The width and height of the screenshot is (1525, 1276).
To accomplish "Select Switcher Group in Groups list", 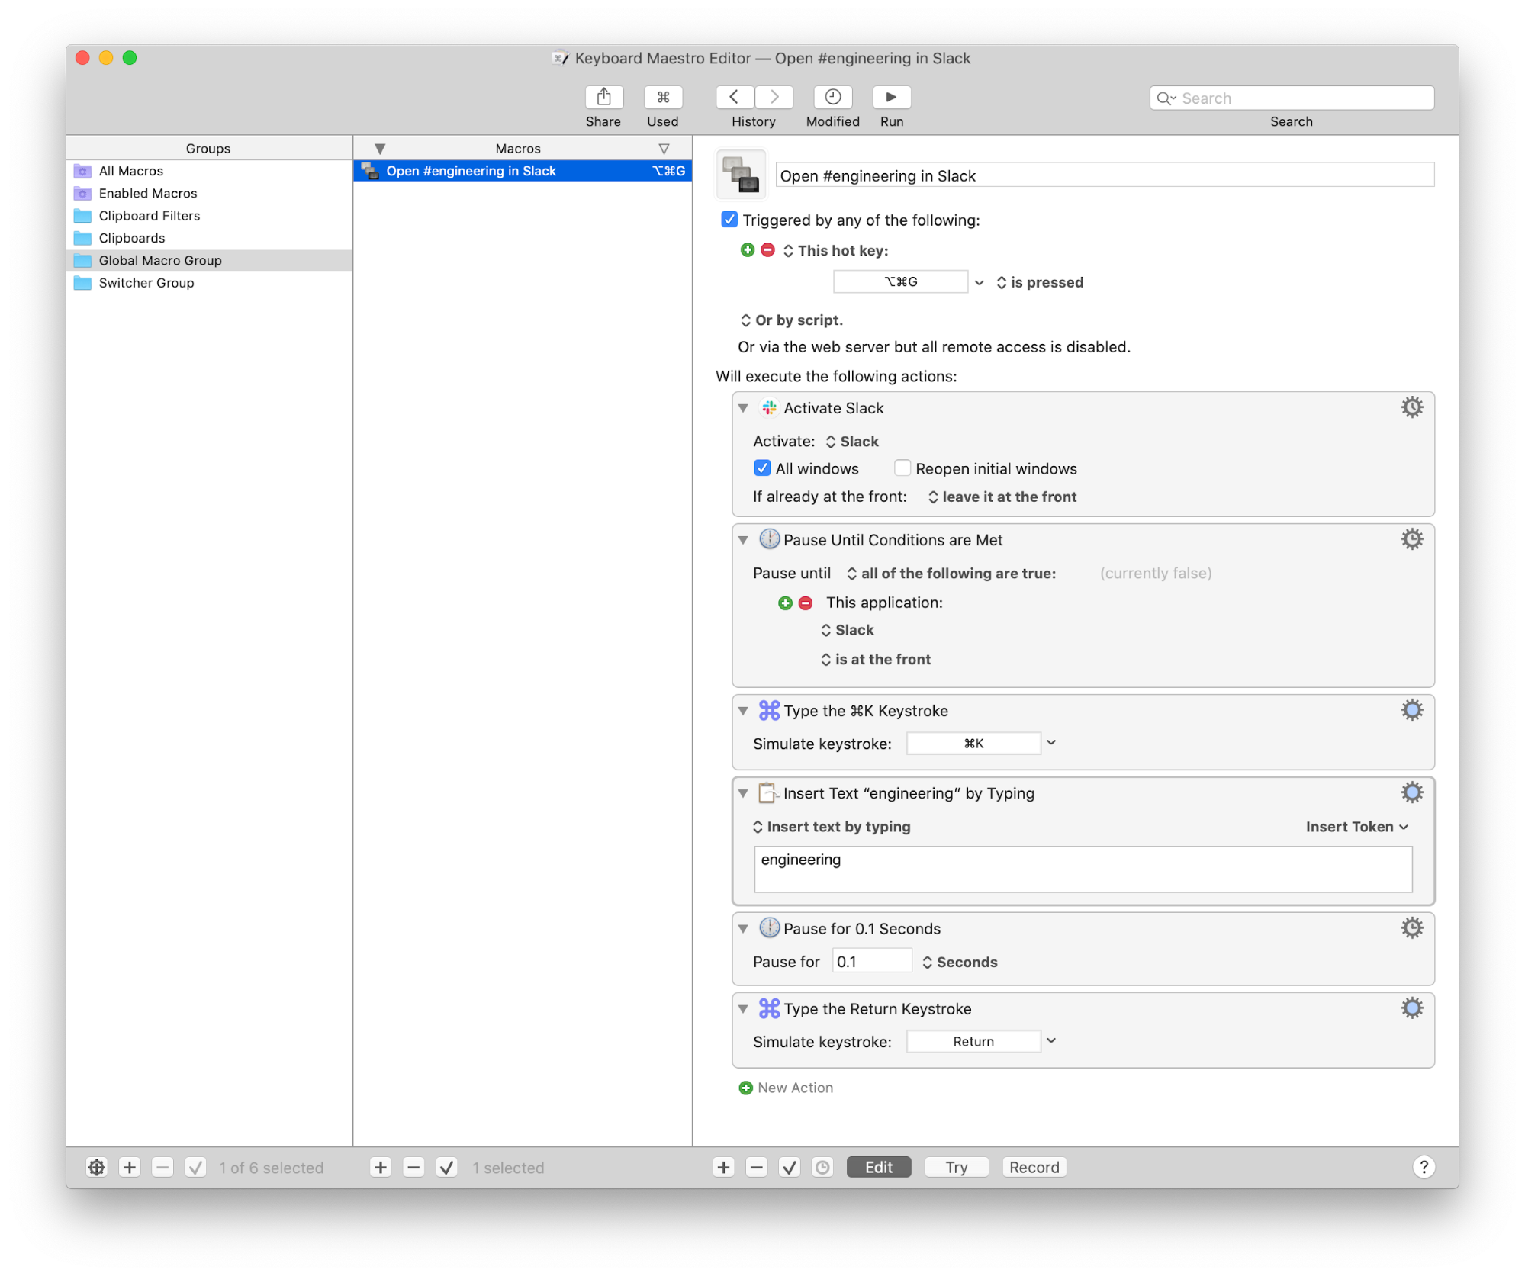I will (209, 283).
